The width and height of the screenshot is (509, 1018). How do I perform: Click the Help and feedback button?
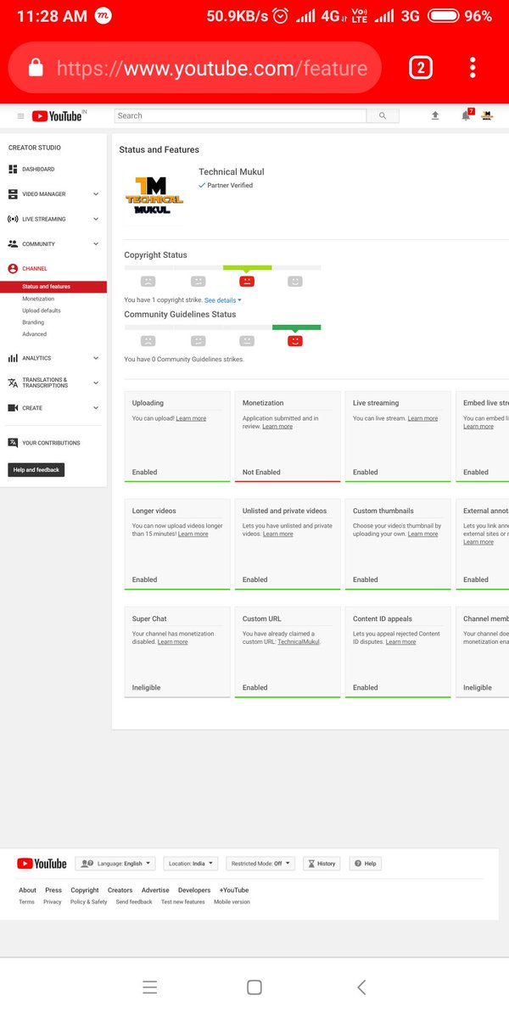click(x=36, y=470)
